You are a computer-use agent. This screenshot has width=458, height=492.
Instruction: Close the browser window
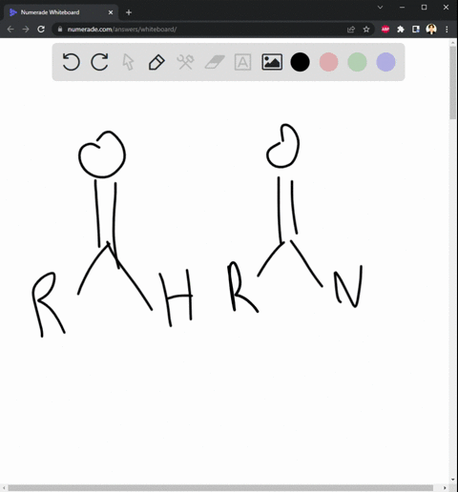[446, 8]
